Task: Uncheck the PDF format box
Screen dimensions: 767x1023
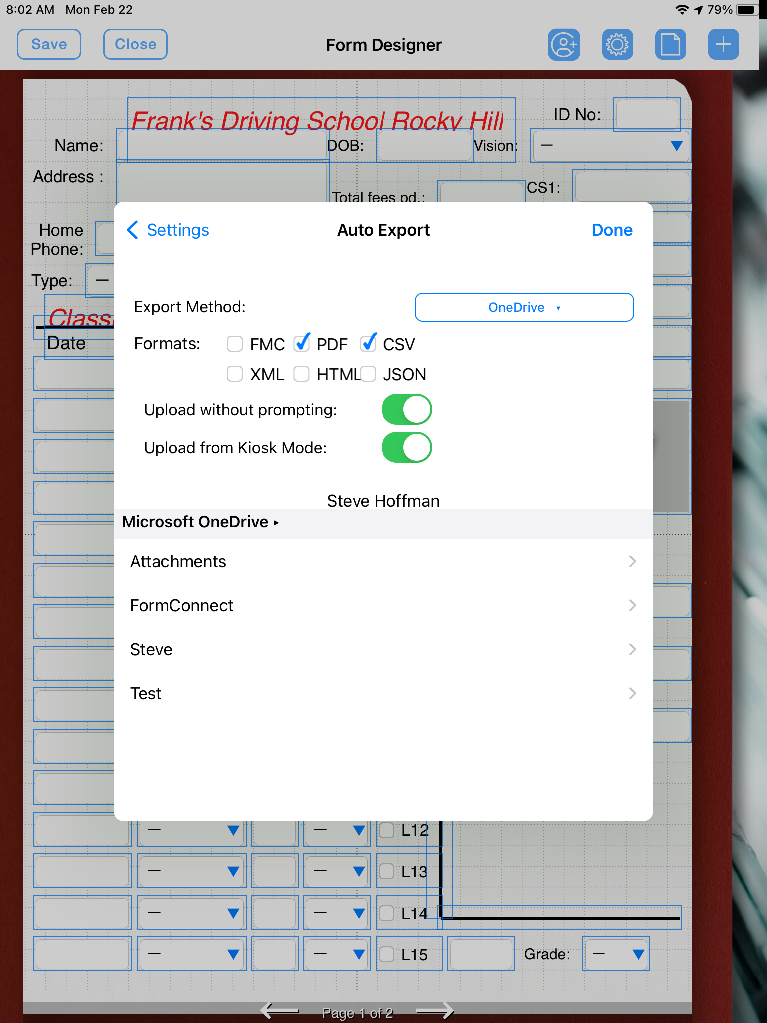Action: click(301, 343)
